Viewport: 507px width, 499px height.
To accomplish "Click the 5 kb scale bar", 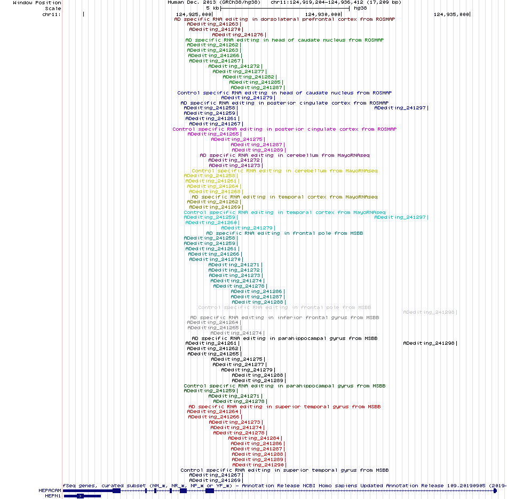I will click(285, 8).
